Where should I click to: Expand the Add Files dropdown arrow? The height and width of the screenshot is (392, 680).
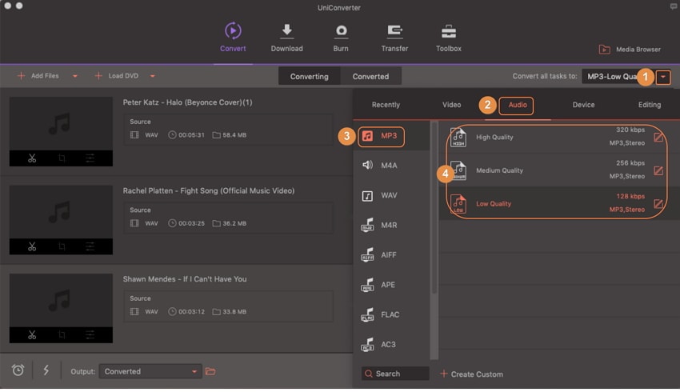tap(75, 76)
